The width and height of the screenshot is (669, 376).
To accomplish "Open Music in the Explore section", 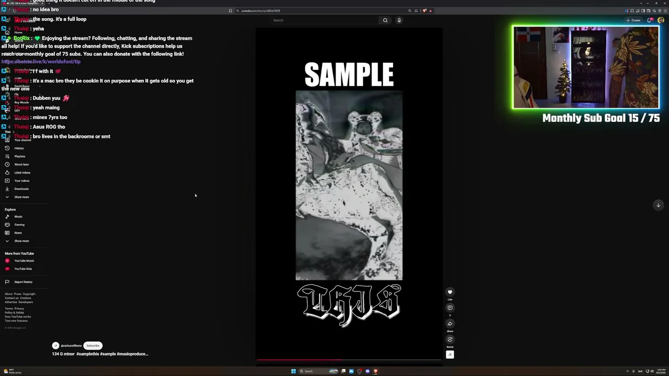I will tap(18, 217).
